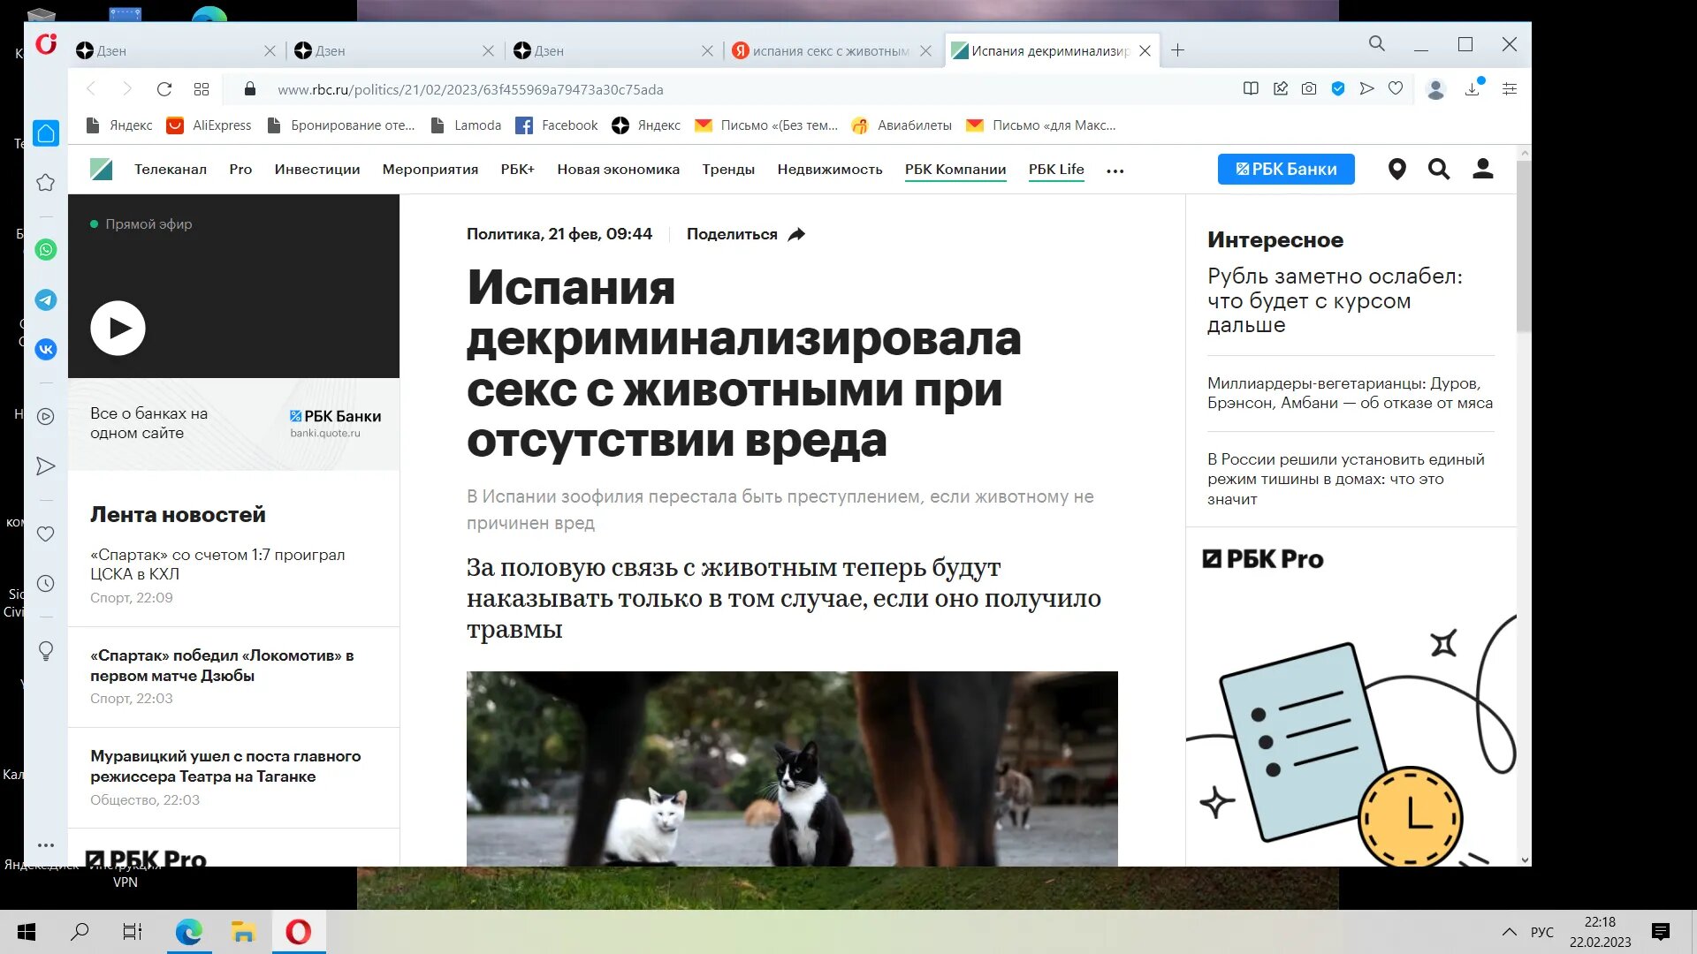This screenshot has width=1697, height=954.
Task: Click RBC location pin icon
Action: tap(1396, 170)
